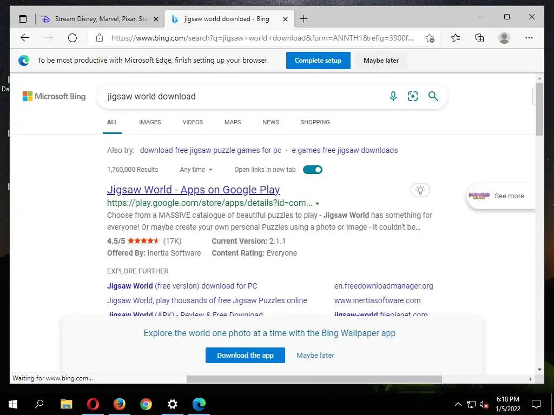Open Jigsaw World (free version) download for PC
Screen dimensions: 554x415
[x=182, y=286]
